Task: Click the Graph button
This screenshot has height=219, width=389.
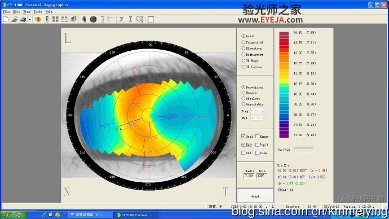Action: [x=255, y=196]
